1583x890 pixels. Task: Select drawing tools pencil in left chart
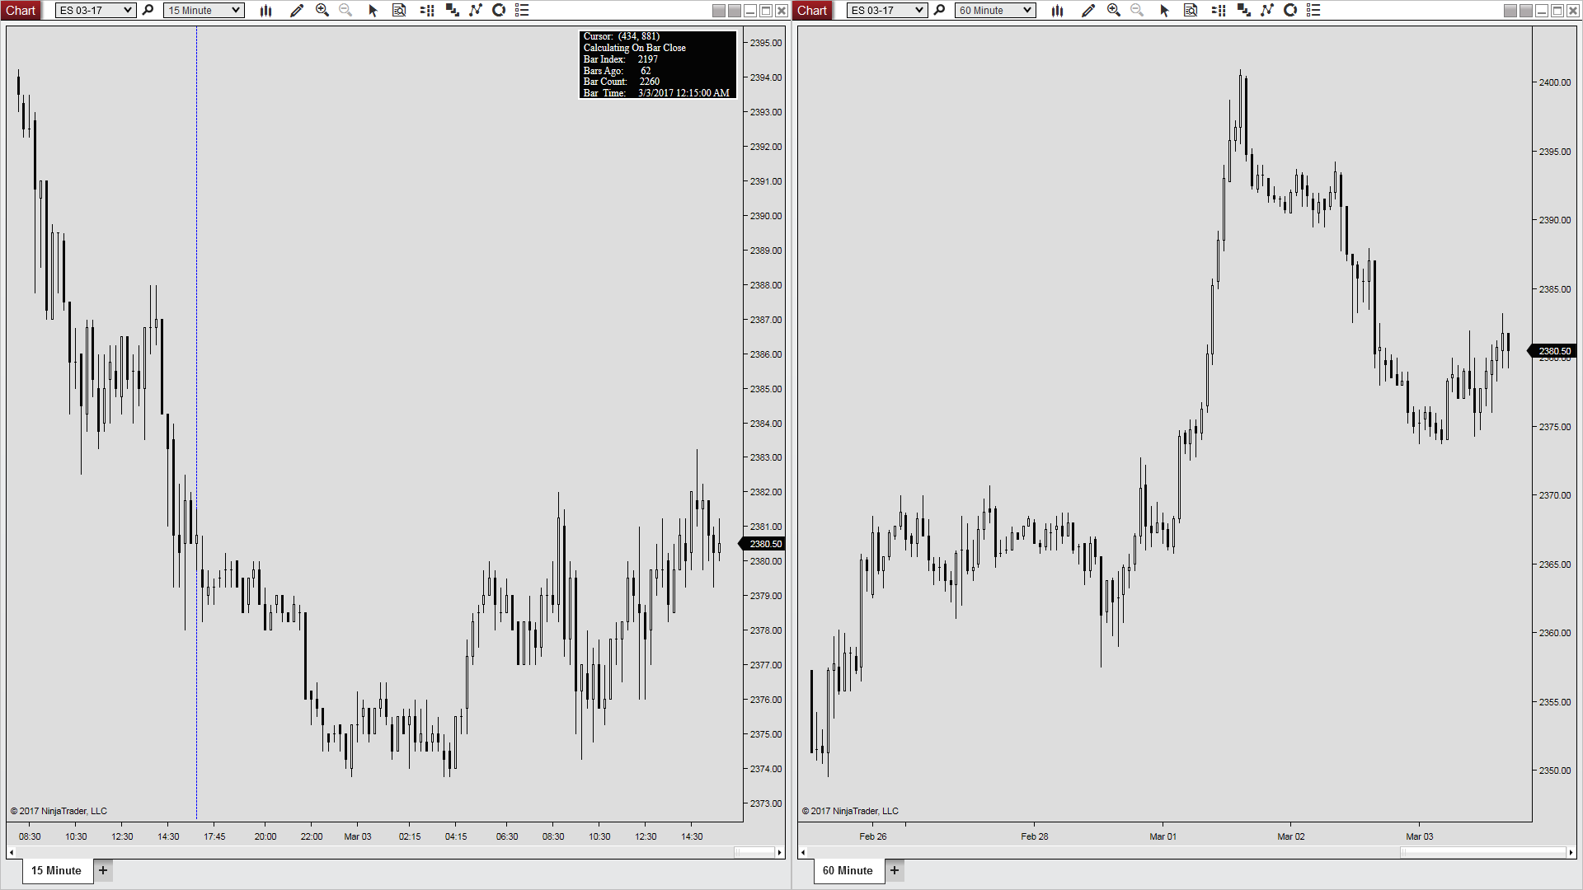point(297,11)
